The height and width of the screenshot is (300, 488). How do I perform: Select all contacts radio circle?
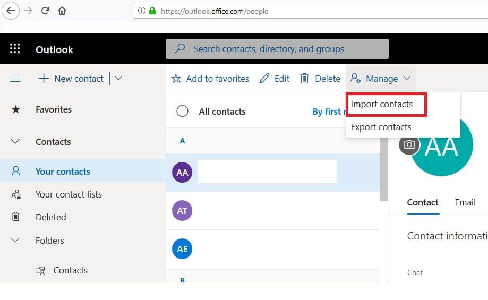pos(182,111)
